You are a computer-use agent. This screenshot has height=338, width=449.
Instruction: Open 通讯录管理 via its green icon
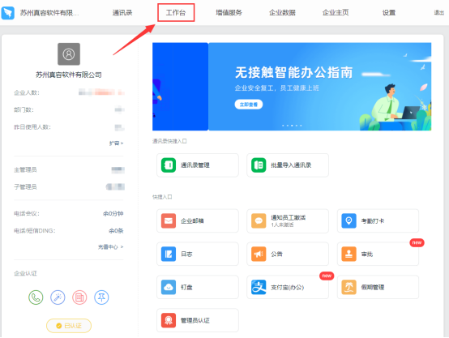[169, 165]
